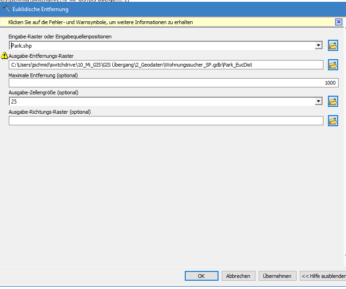Hide help panel via Hilfe ausblenden

[x=323, y=276]
